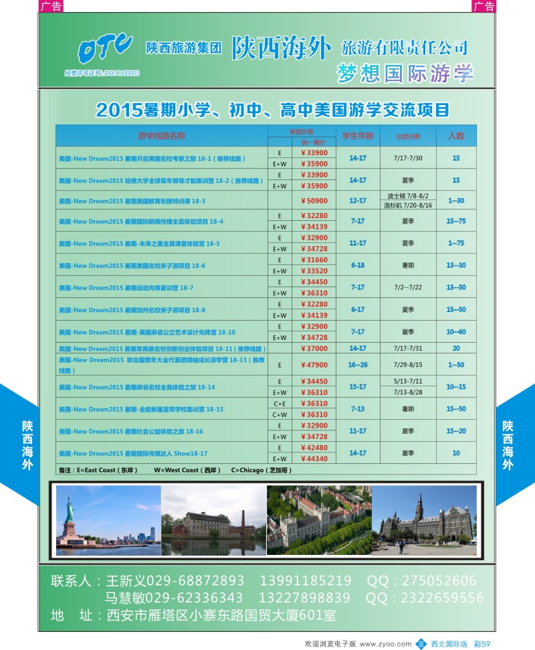The image size is (535, 650).
Task: Click the 参团价格 column header
Action: 302,131
